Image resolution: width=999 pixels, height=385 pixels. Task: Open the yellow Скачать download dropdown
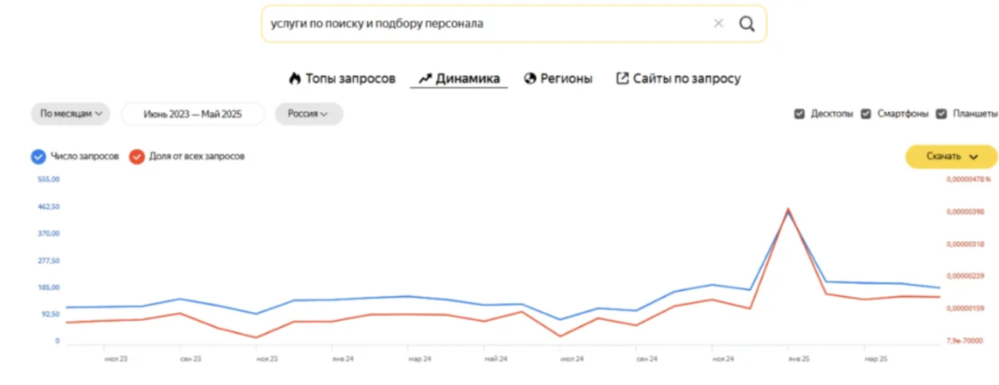(951, 157)
